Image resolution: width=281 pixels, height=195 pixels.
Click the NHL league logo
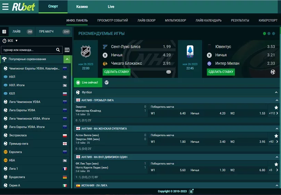click(x=86, y=52)
